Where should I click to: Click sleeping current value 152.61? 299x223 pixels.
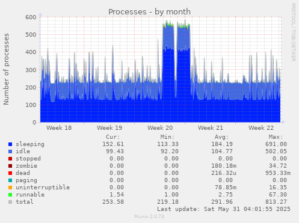[x=113, y=144]
